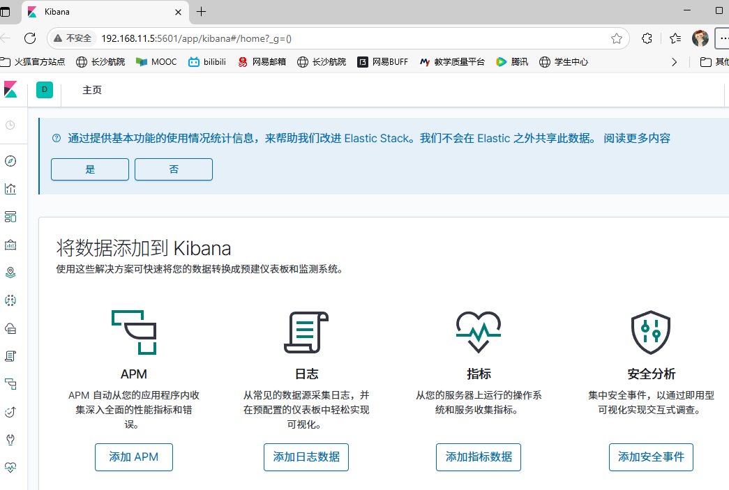Open a new browser tab

click(x=202, y=12)
